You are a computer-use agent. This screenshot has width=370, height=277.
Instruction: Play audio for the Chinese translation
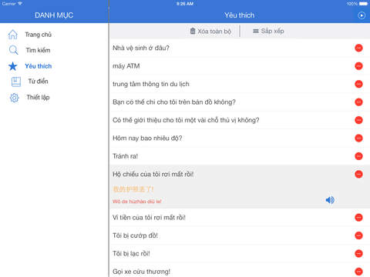click(330, 200)
